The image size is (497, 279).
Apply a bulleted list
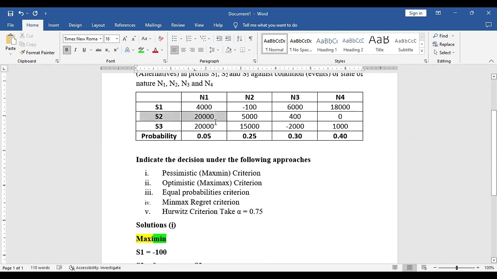point(174,39)
